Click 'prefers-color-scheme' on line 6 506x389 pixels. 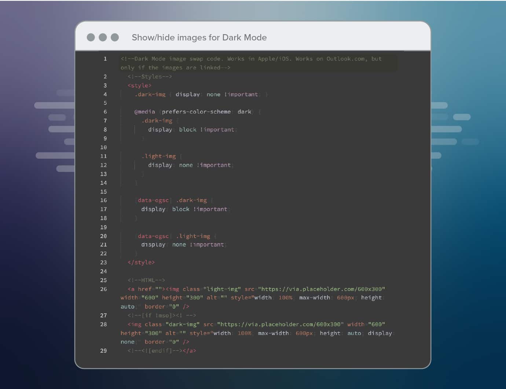[x=196, y=112]
